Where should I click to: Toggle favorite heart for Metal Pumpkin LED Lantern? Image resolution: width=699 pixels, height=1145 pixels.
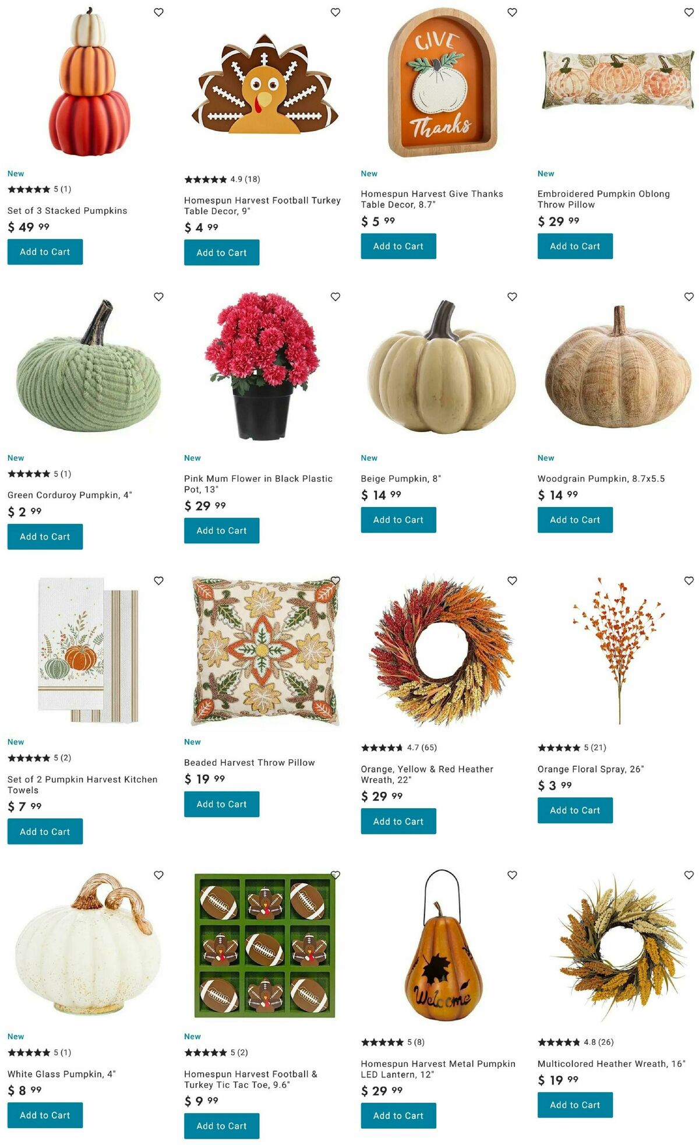(x=512, y=875)
